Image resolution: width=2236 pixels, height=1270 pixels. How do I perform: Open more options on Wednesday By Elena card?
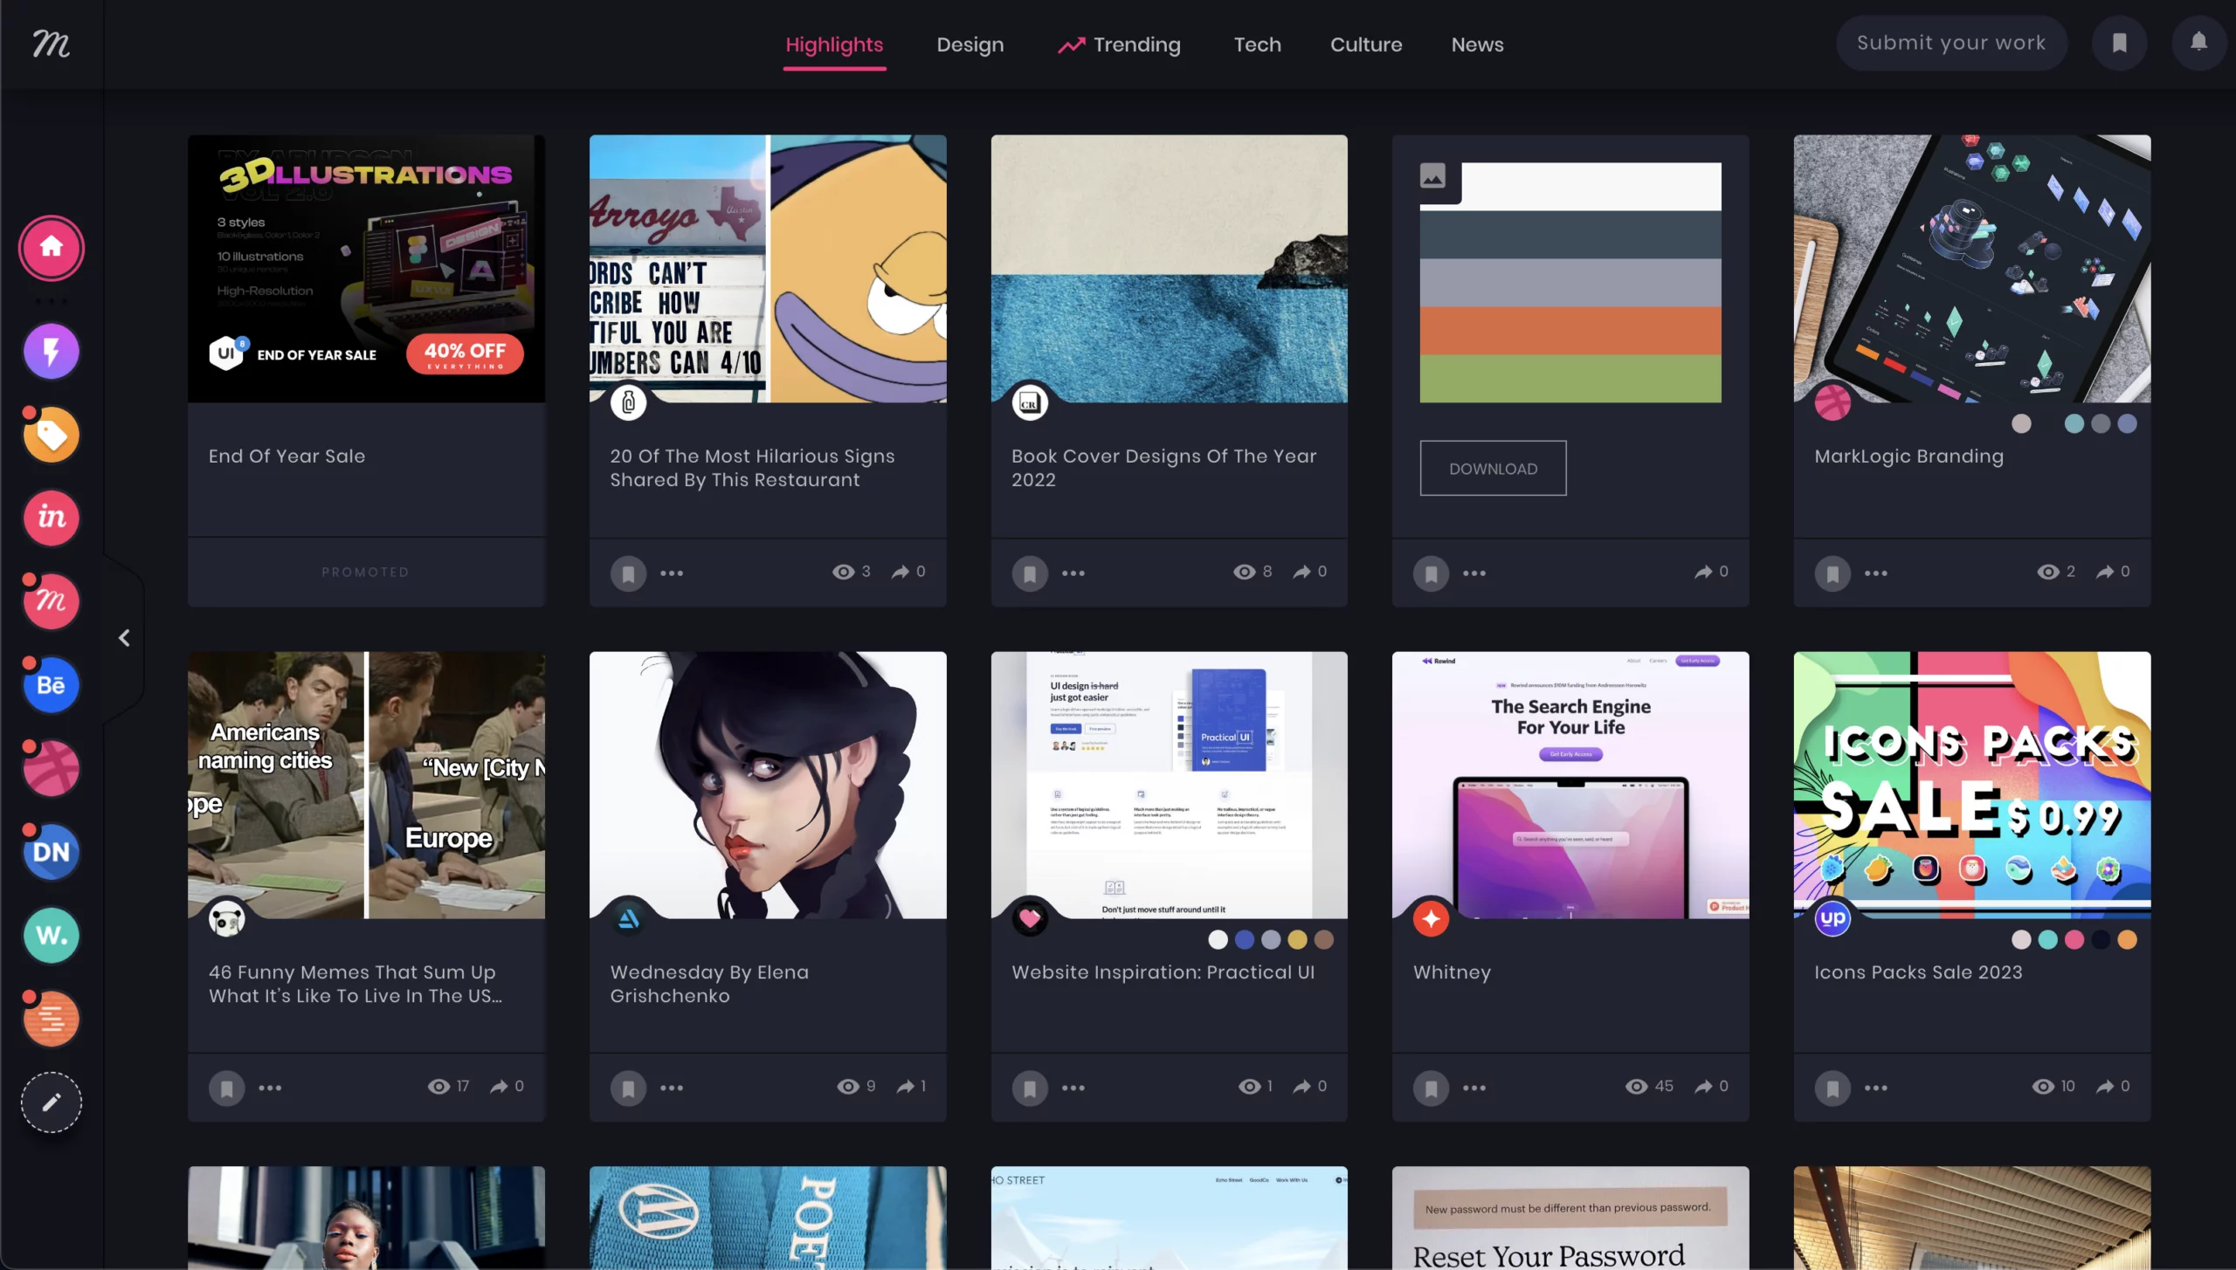pyautogui.click(x=671, y=1088)
